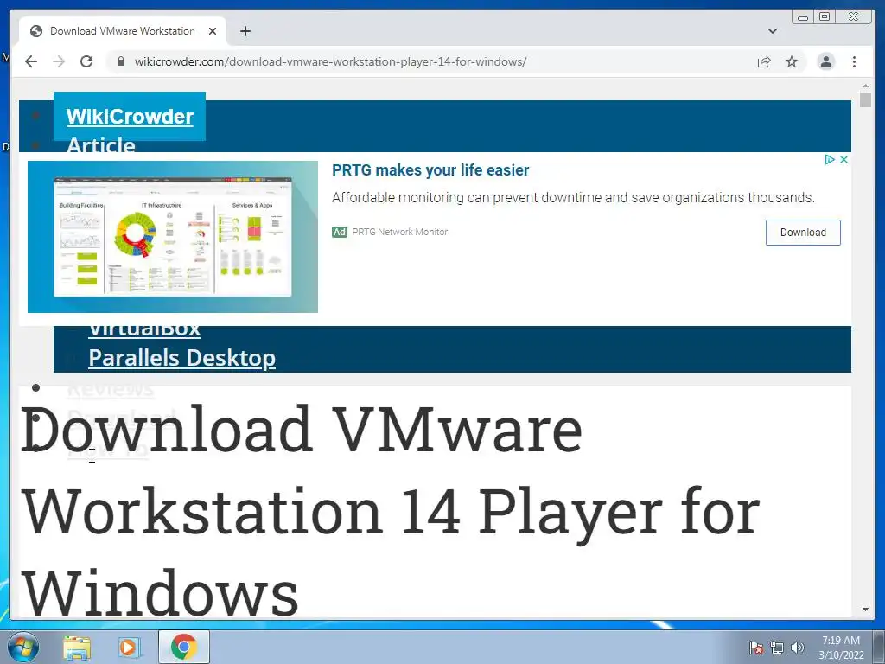Screen dimensions: 885x664
Task: Click the PRTG Network Monitor advertiser text
Action: tap(399, 232)
